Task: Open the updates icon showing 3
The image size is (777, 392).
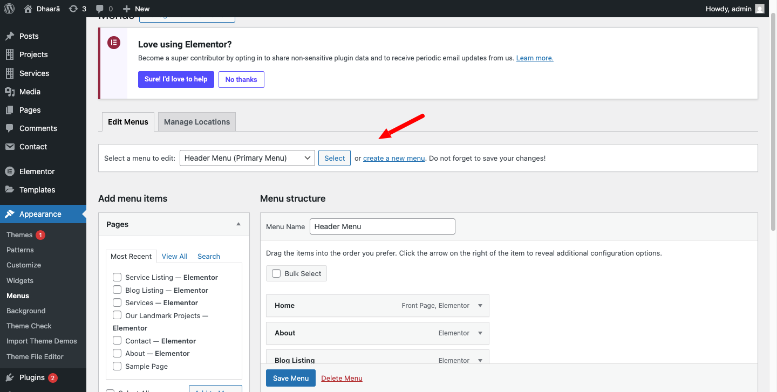Action: click(x=73, y=9)
